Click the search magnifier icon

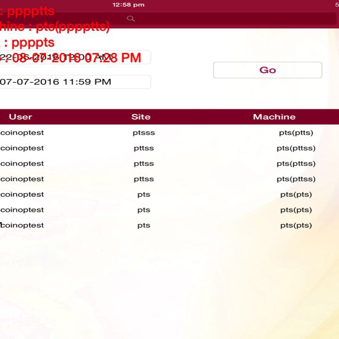(x=131, y=18)
